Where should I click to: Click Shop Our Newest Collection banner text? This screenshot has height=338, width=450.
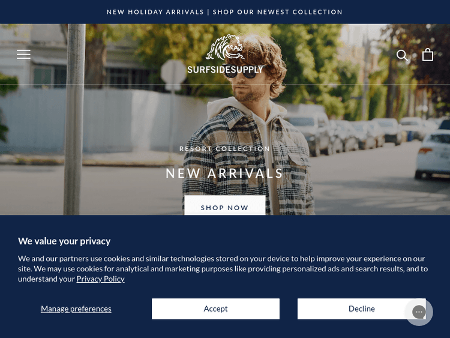coord(278,12)
